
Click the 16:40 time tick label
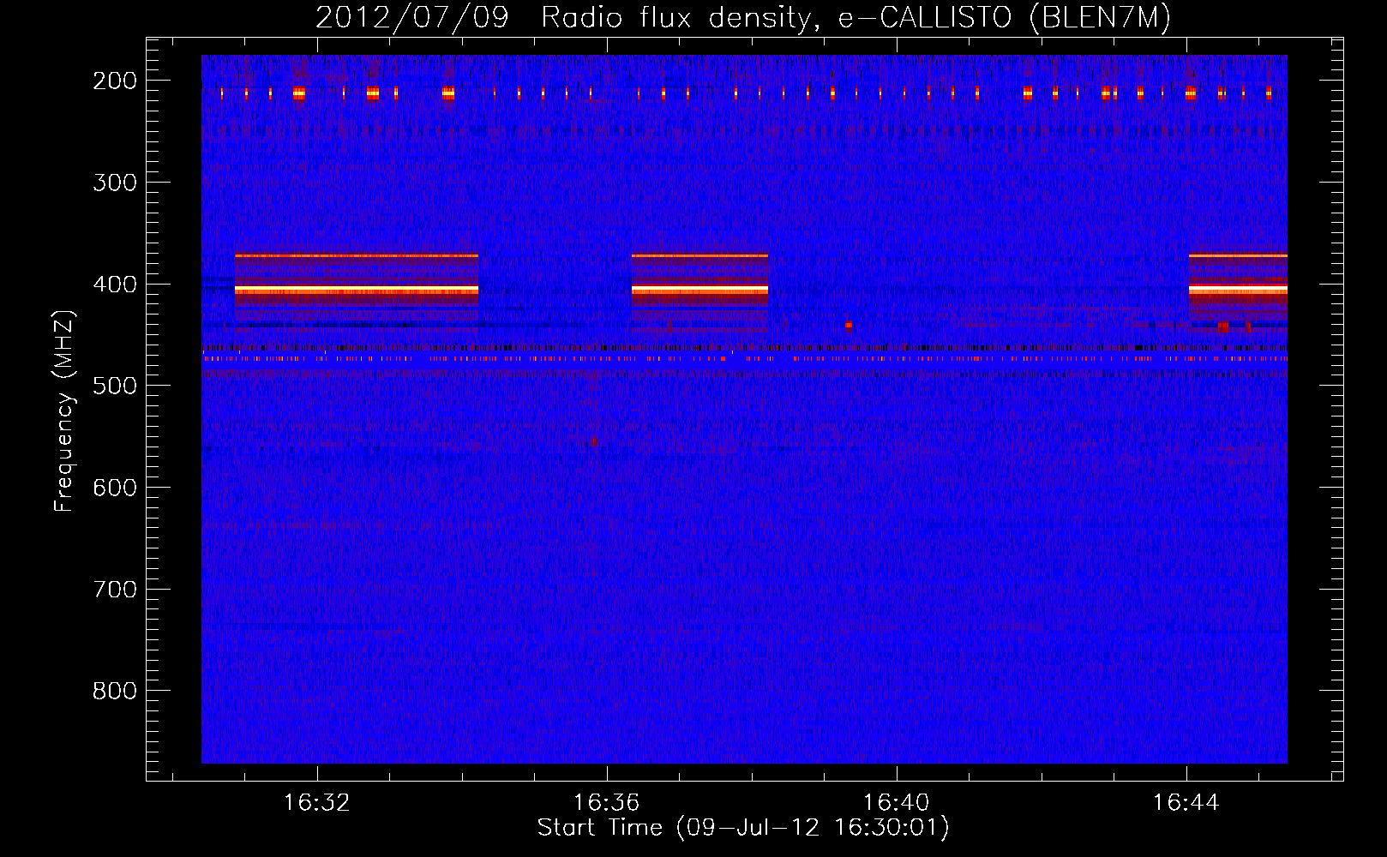[x=897, y=803]
